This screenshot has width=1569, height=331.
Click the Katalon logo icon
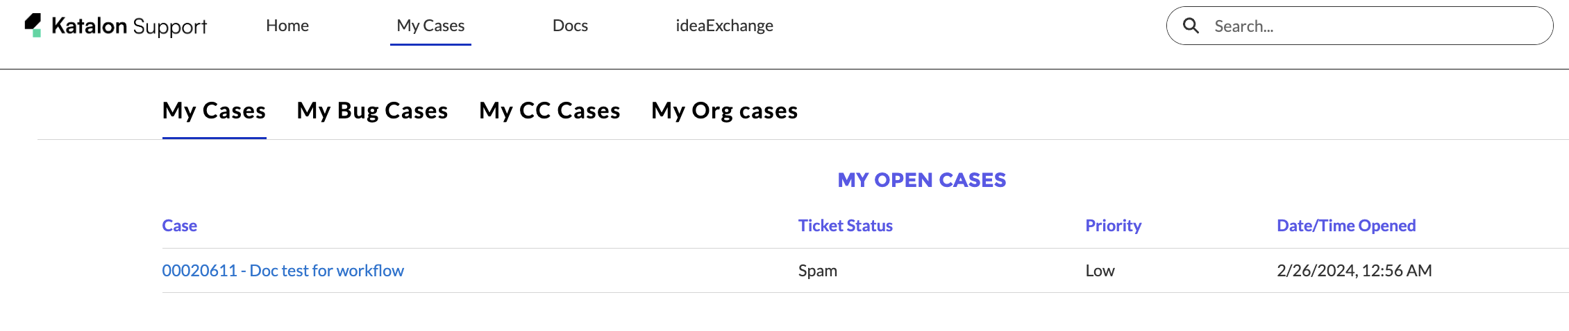pos(33,26)
